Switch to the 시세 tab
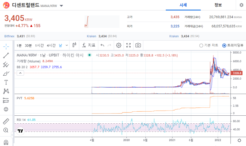 [183, 5]
